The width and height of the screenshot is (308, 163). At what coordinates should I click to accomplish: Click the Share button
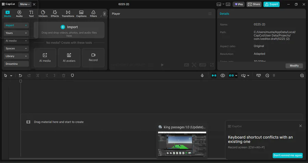click(254, 4)
